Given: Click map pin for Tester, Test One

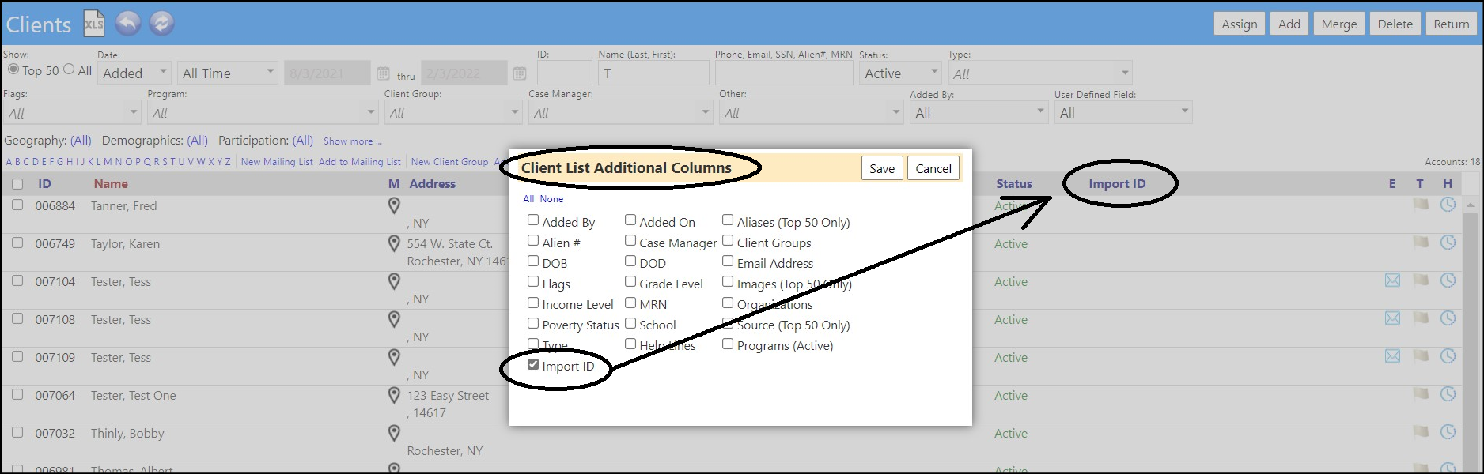Looking at the screenshot, I should pos(394,396).
